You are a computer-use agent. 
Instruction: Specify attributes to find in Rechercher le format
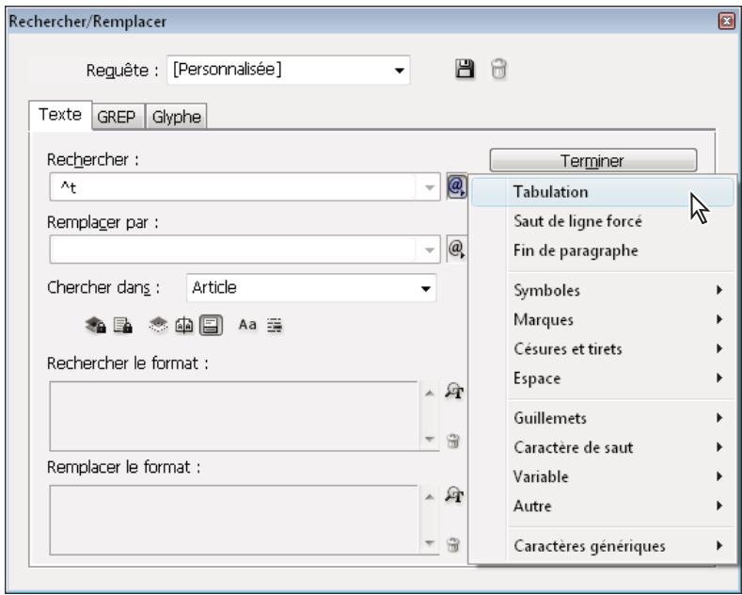point(454,392)
